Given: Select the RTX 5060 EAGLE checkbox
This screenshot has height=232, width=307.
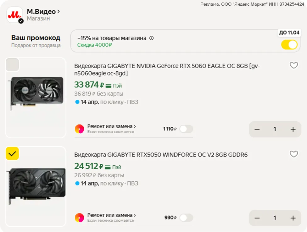Looking at the screenshot, I should [13, 65].
